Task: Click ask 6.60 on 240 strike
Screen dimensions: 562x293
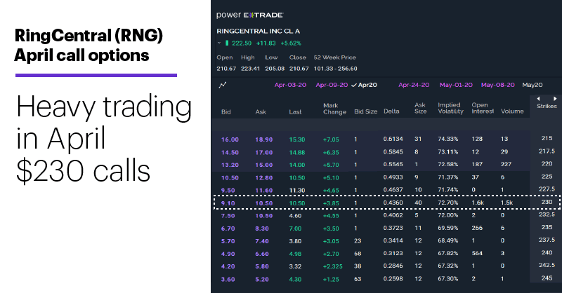Action: [x=262, y=254]
